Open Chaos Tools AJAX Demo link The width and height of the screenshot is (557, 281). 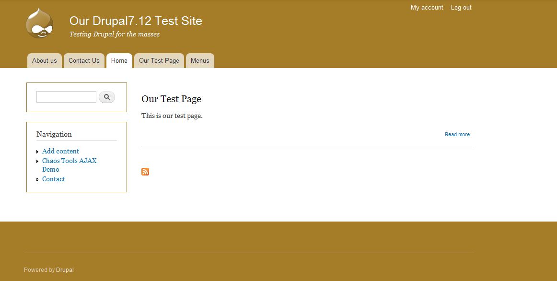tap(69, 161)
